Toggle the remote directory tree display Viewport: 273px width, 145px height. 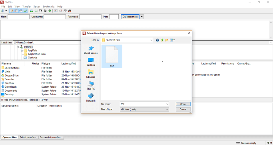point(21,11)
